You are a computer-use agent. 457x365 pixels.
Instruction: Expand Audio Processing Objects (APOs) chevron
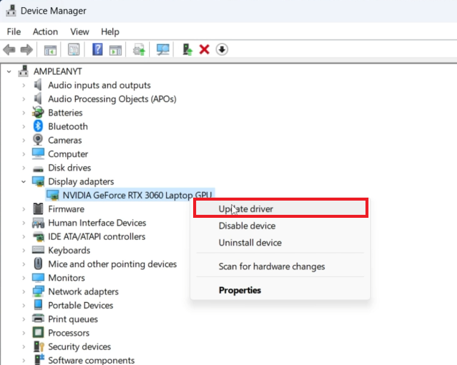[24, 99]
